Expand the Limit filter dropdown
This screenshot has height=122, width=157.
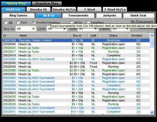tap(65, 29)
